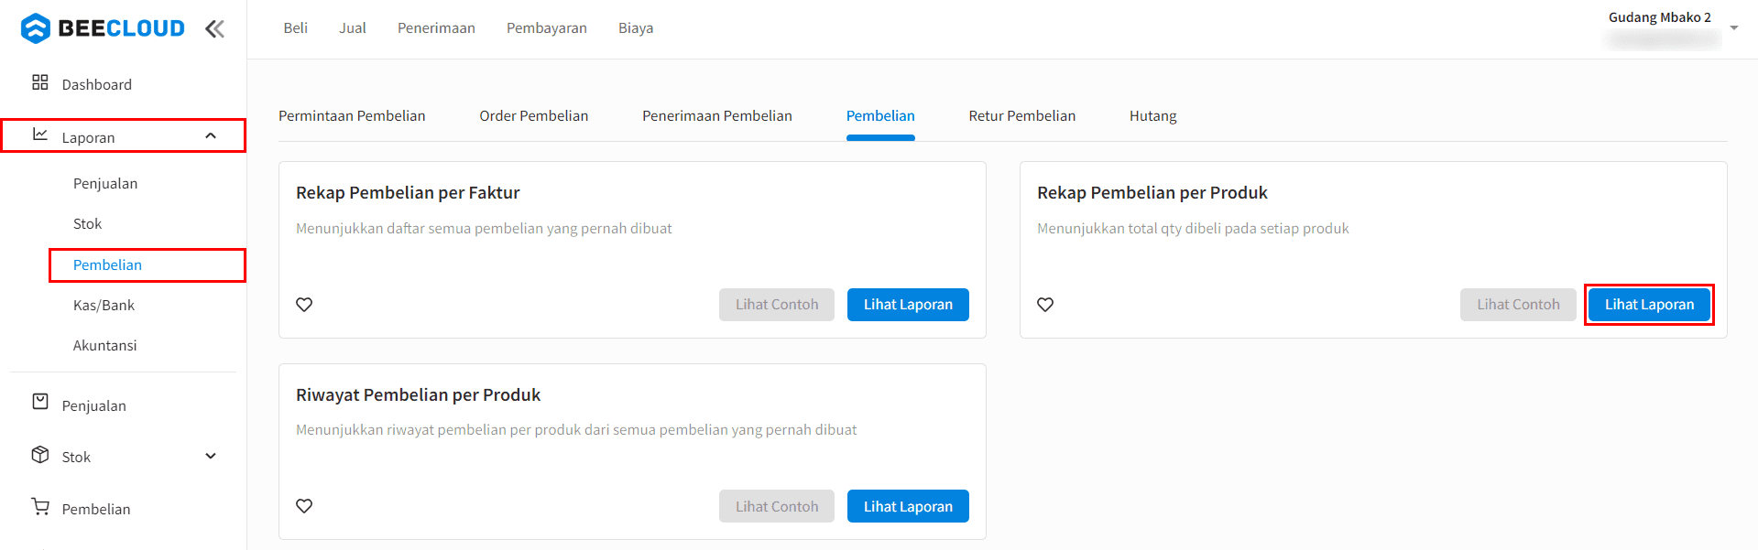Expand the Stok menu chevron
Image resolution: width=1758 pixels, height=550 pixels.
click(211, 456)
